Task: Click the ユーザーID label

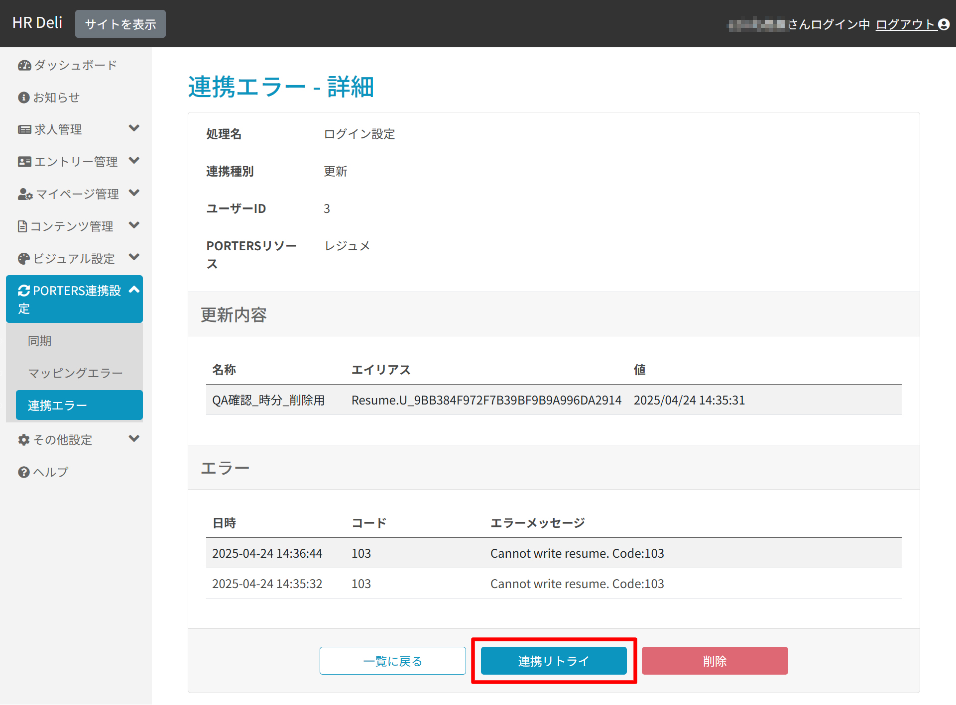Action: [x=236, y=209]
